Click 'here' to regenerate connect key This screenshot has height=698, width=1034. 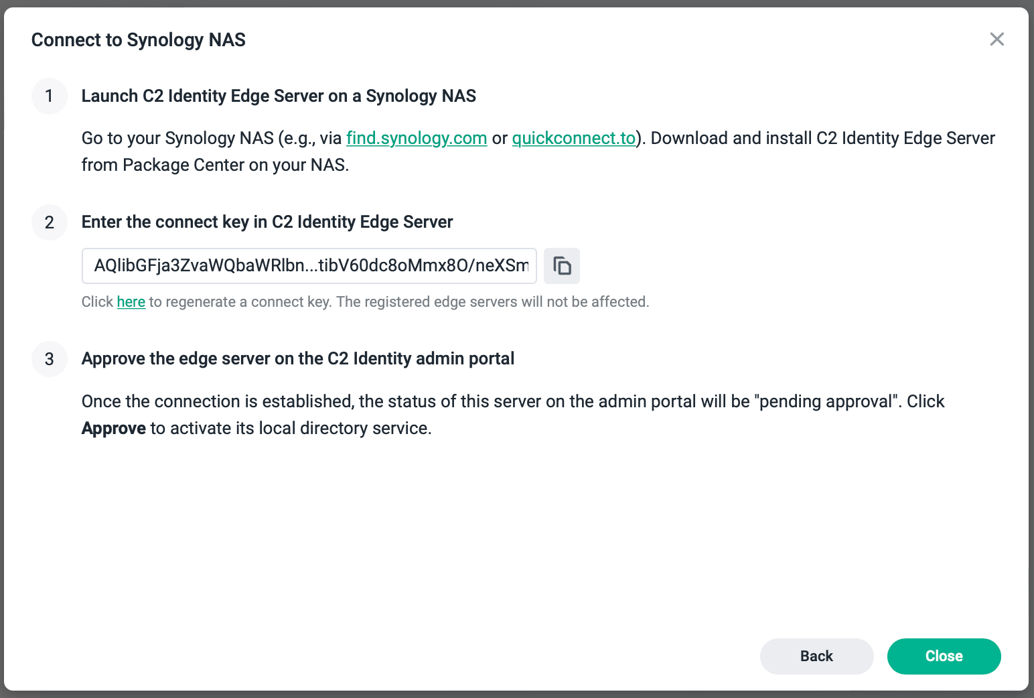[131, 302]
